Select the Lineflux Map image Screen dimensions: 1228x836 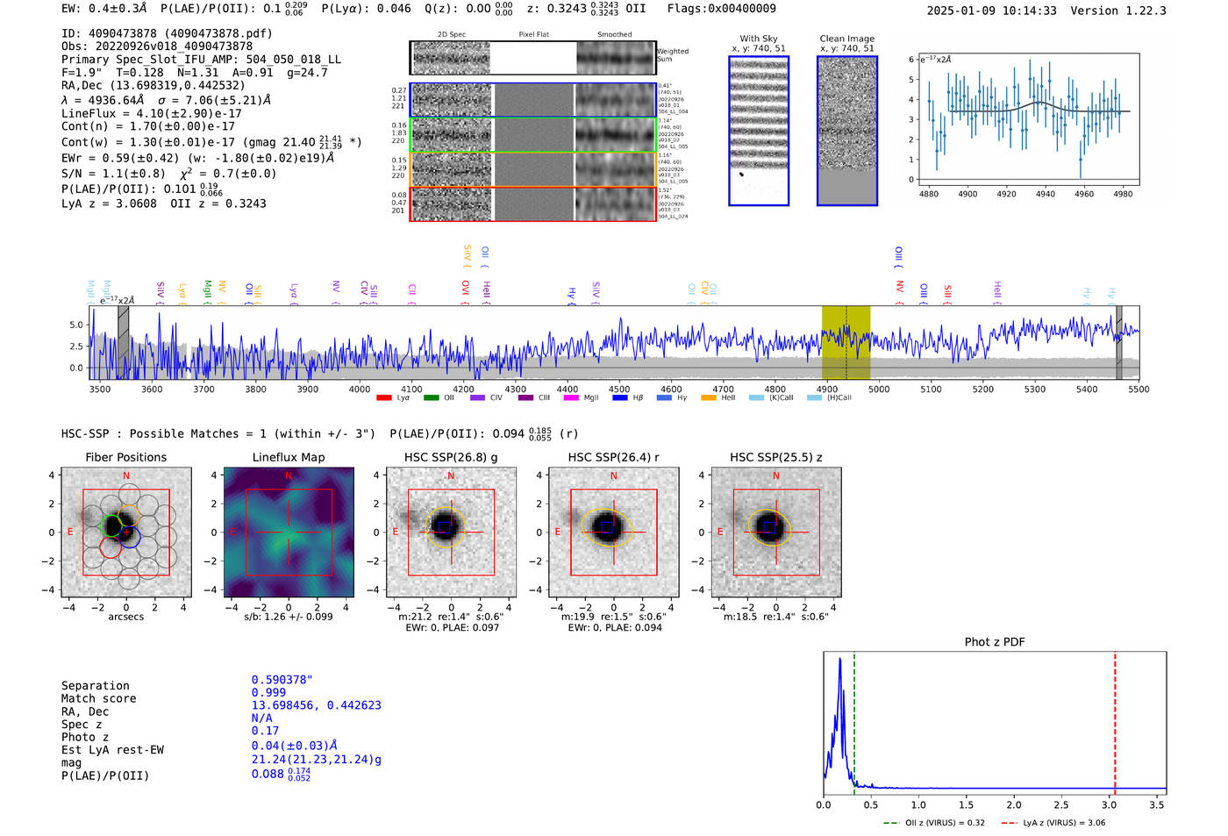click(x=289, y=532)
